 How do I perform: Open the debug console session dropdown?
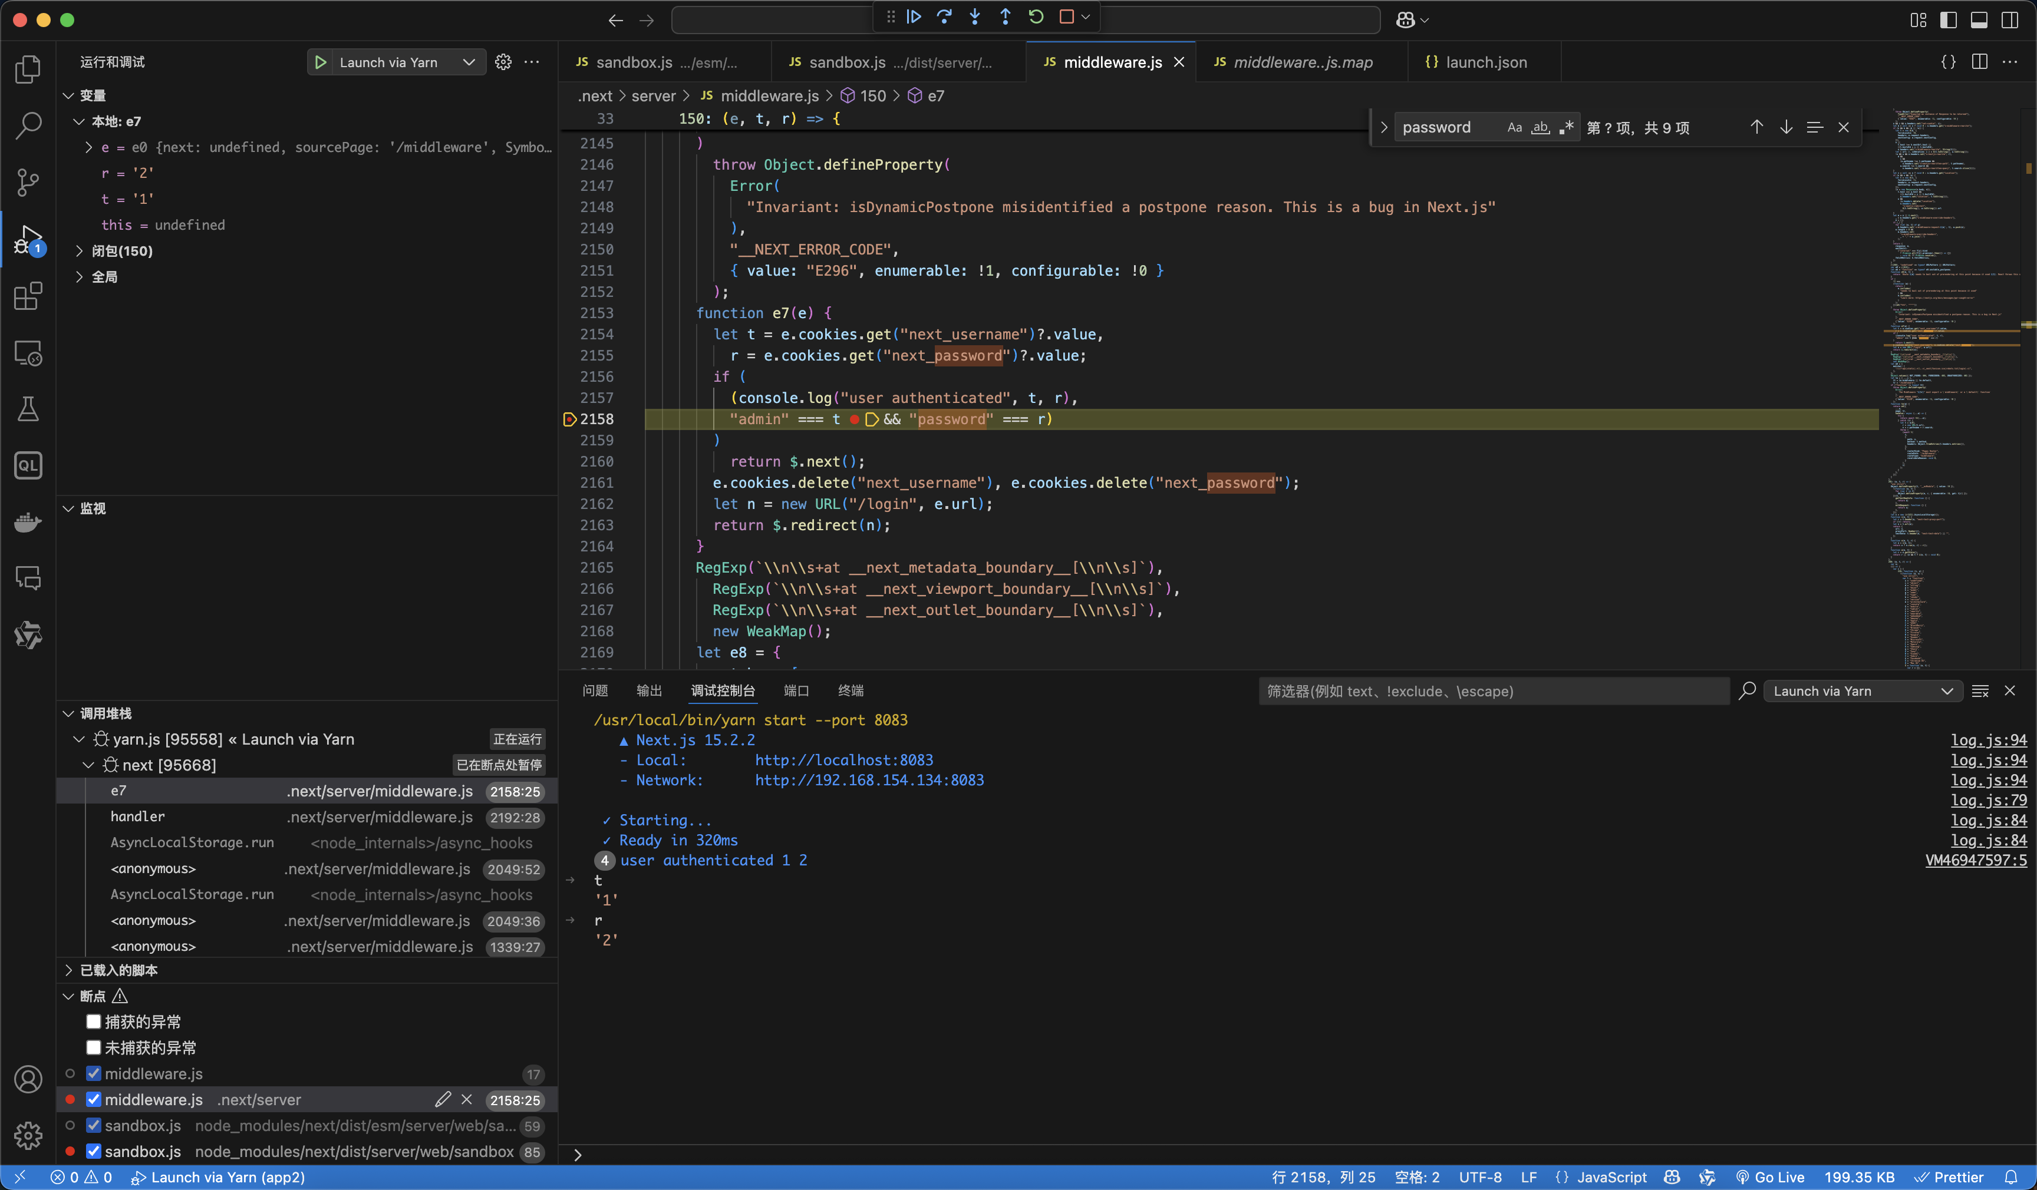click(1863, 691)
